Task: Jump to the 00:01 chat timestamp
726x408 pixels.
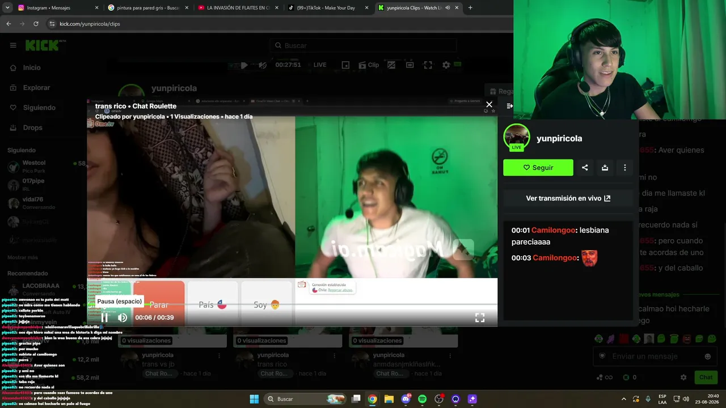Action: (x=520, y=230)
